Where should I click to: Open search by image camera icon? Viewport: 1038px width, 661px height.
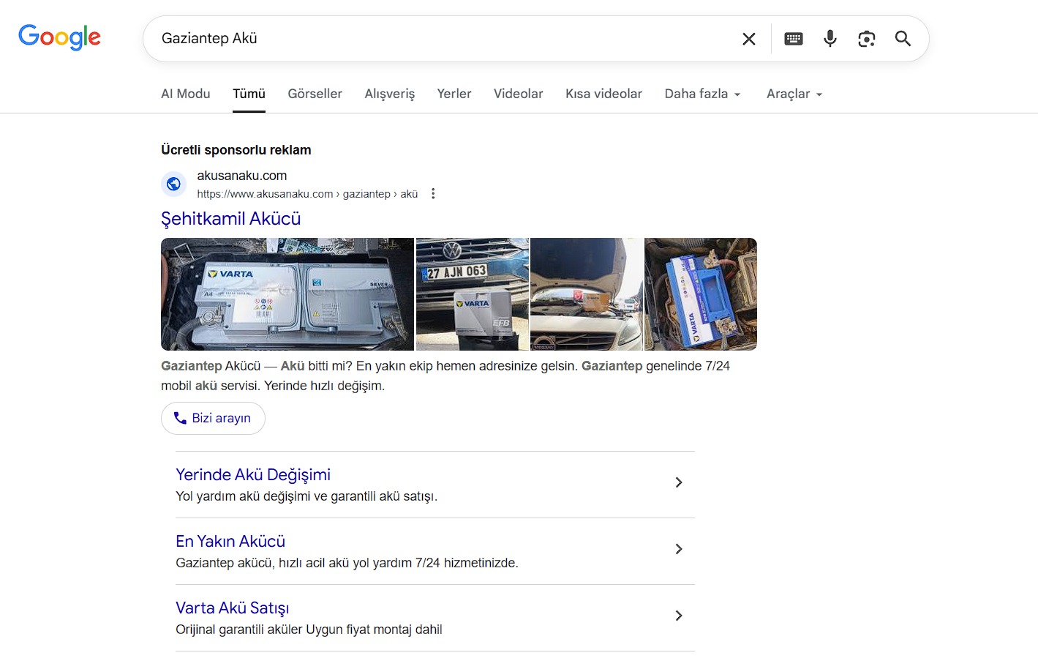[x=866, y=39]
